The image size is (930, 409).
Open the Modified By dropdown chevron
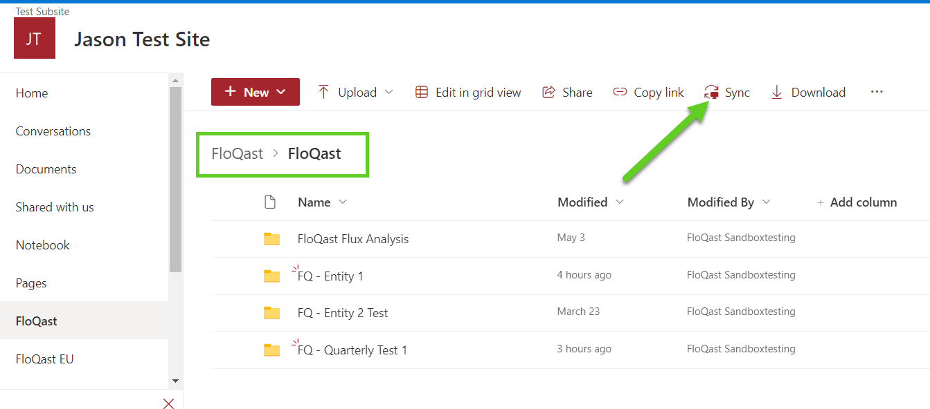(765, 202)
